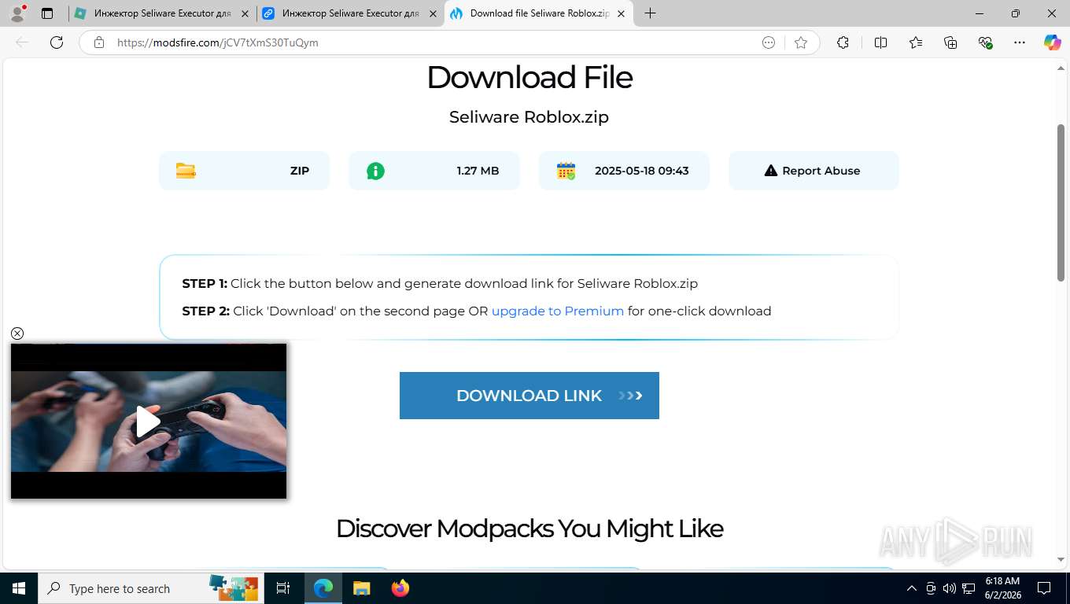Open the Copilot sidebar
Image resolution: width=1070 pixels, height=604 pixels.
1052,42
